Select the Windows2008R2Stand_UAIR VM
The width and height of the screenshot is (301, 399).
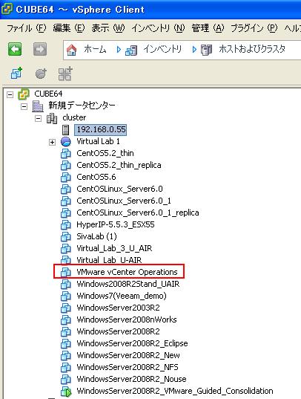point(128,285)
